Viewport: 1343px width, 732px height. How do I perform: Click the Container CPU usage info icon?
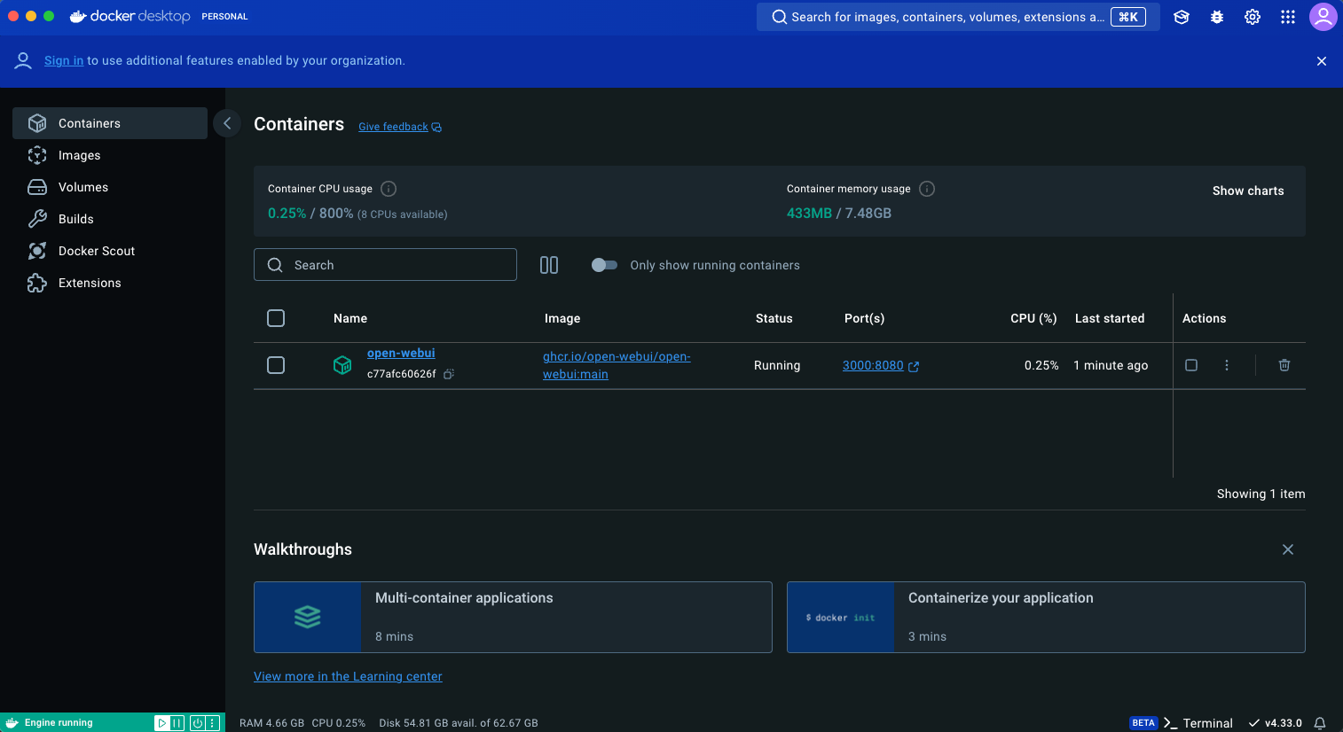point(389,189)
